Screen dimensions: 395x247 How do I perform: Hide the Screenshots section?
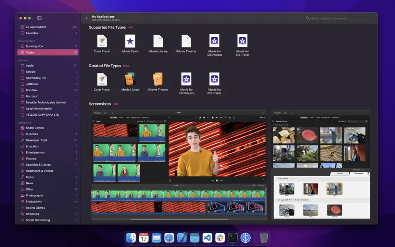point(115,104)
